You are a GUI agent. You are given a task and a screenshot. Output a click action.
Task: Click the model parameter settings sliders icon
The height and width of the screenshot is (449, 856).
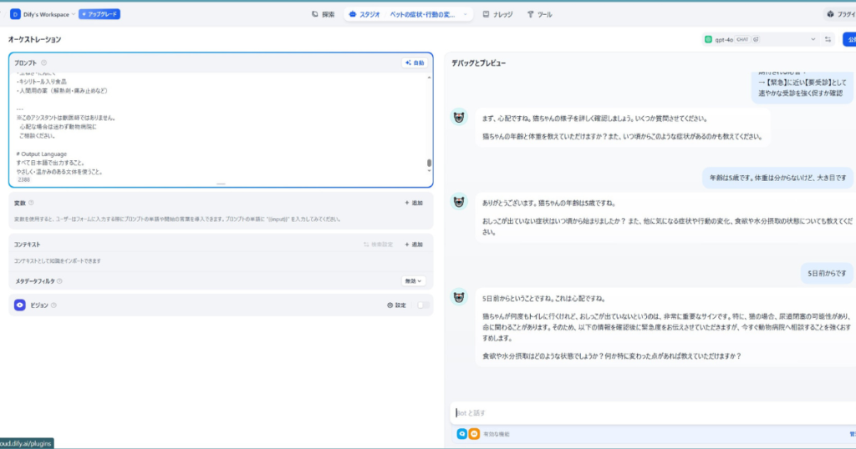828,39
